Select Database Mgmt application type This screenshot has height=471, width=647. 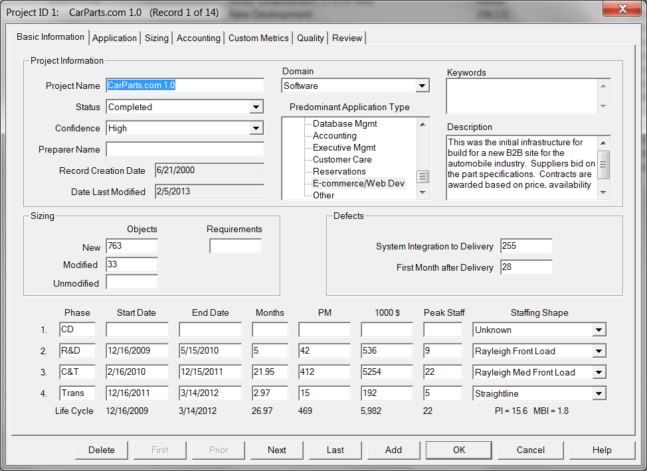click(345, 123)
